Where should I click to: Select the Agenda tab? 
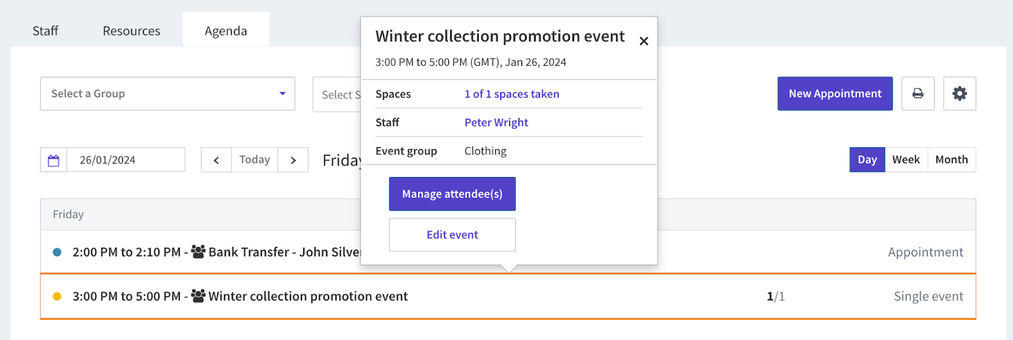click(226, 31)
